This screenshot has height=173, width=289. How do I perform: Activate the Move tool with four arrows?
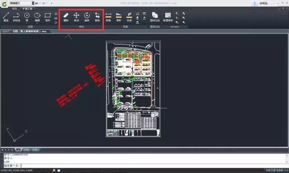(x=76, y=17)
